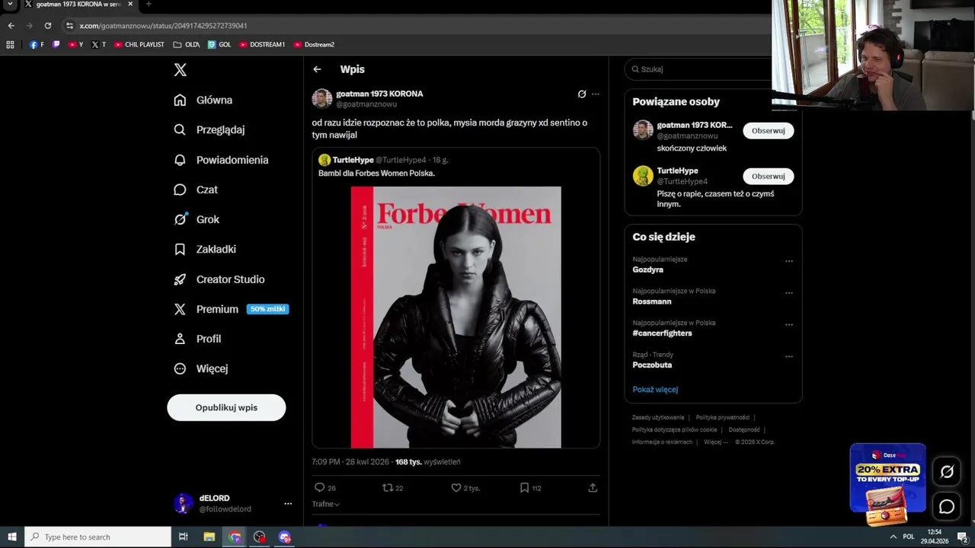
Task: Click Windows Start button
Action: (x=12, y=537)
